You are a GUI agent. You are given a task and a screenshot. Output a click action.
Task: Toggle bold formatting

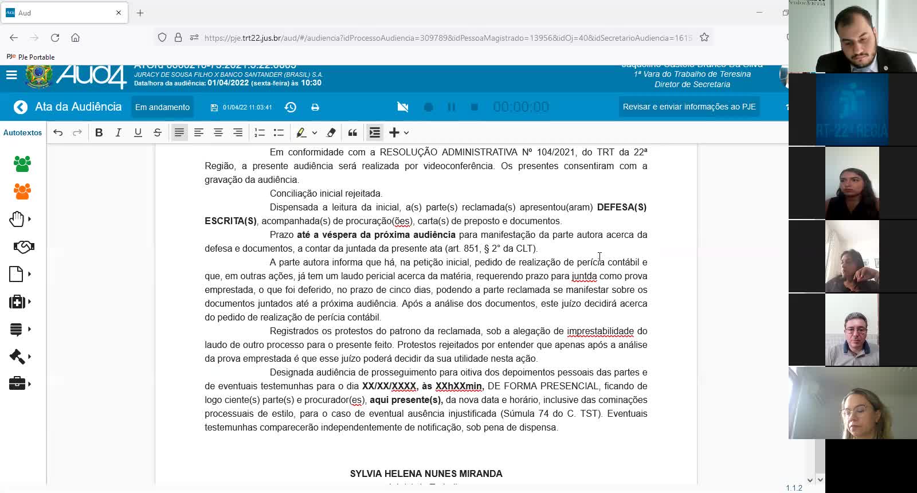click(99, 132)
